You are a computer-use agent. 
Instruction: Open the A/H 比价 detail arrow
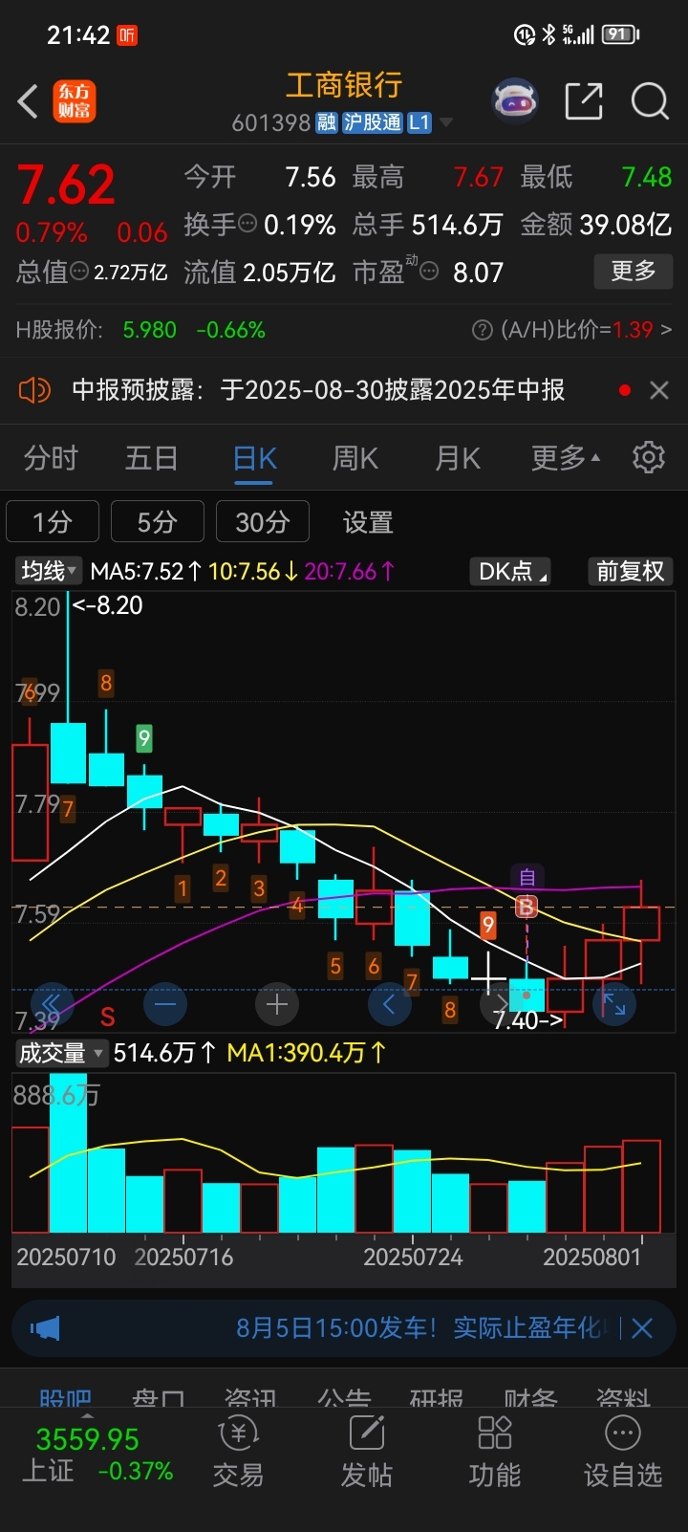click(x=666, y=330)
